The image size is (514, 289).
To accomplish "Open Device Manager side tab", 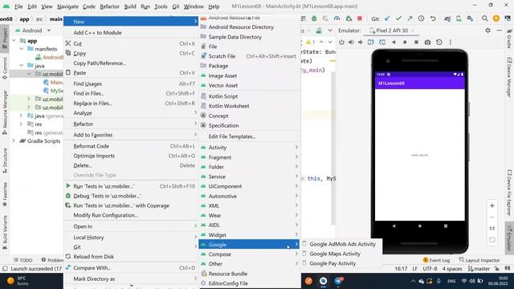I will (x=509, y=77).
